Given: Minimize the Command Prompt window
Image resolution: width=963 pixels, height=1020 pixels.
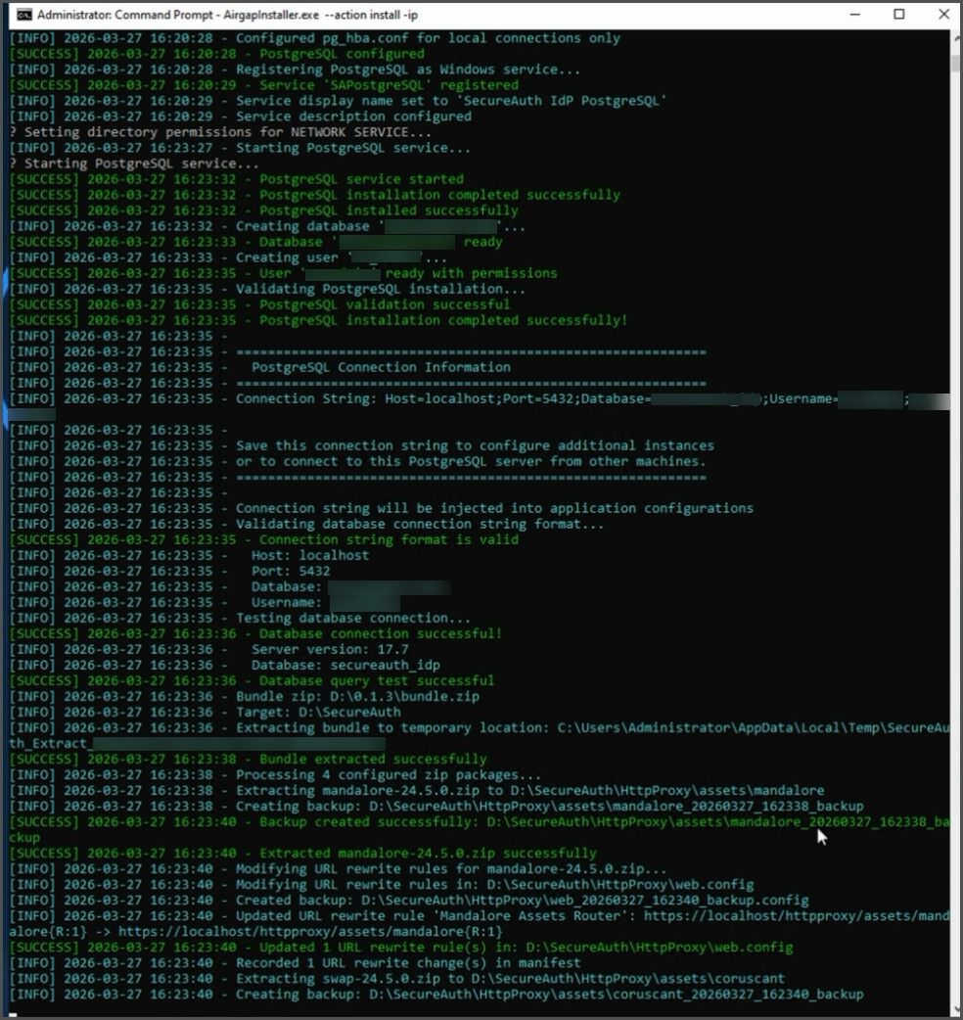Looking at the screenshot, I should click(x=855, y=14).
